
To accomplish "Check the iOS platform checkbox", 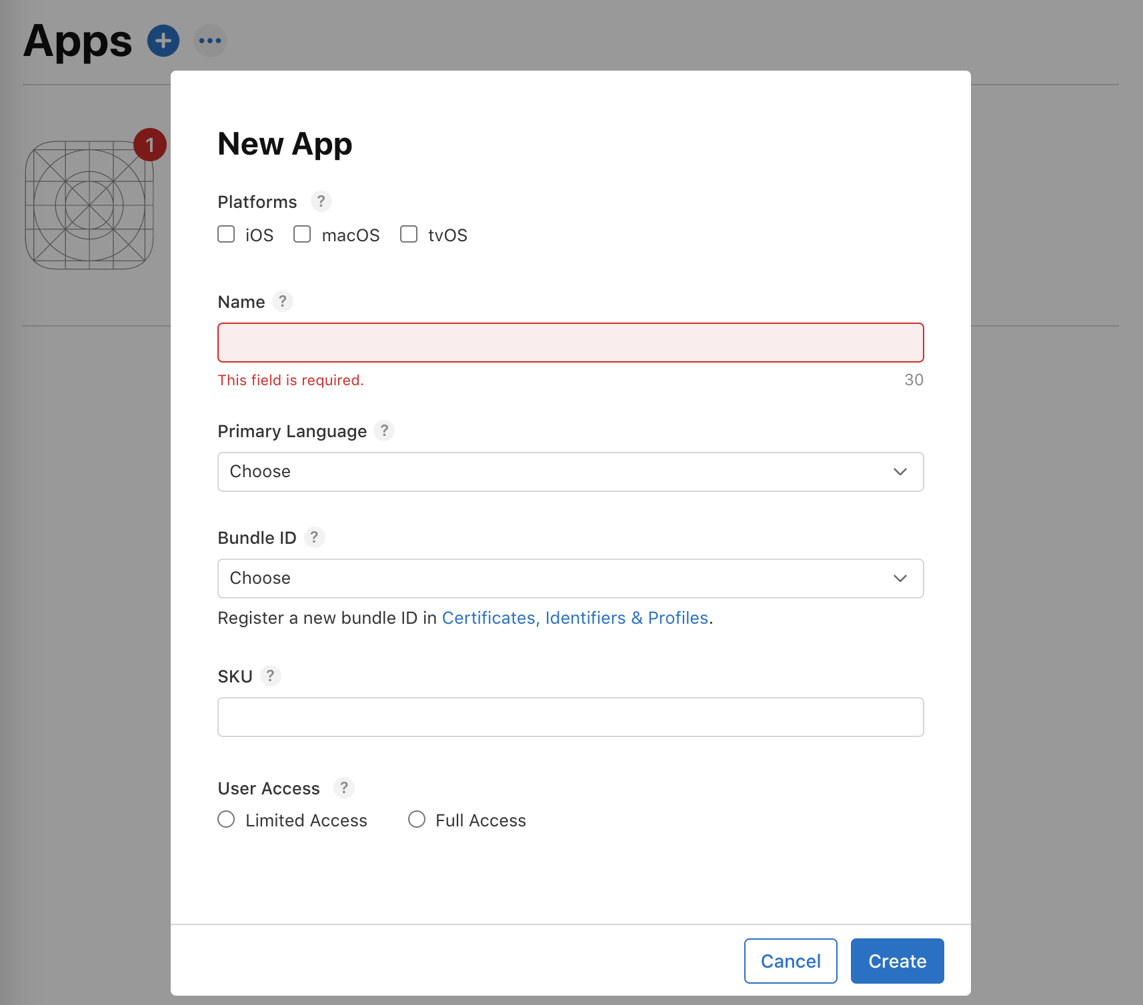I will tap(225, 234).
